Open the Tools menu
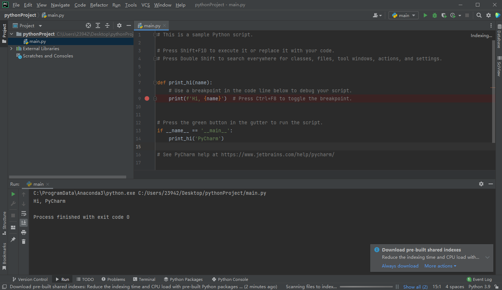502x290 pixels. click(131, 5)
